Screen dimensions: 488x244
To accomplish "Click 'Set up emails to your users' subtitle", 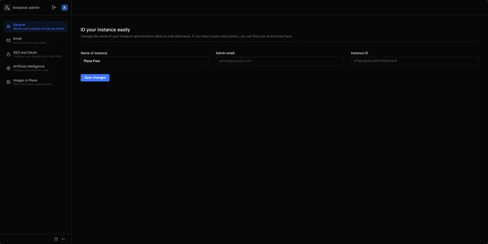I will coord(29,43).
